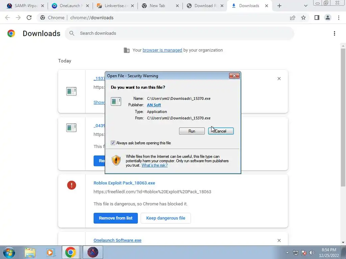Click the application file icon in dialog
The image size is (346, 259).
[116, 101]
